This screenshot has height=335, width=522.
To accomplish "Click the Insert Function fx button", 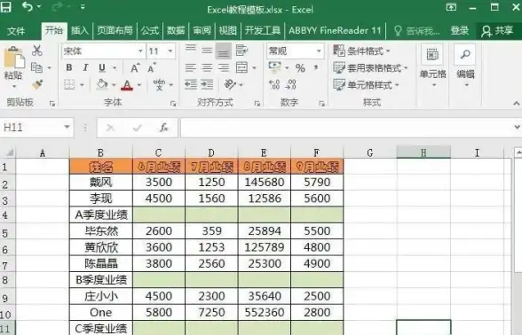I will [164, 128].
